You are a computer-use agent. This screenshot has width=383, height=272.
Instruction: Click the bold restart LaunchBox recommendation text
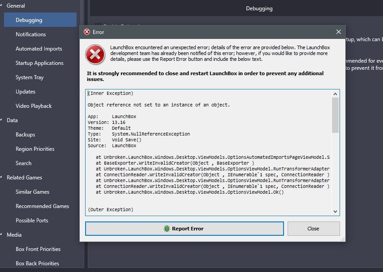coord(205,76)
